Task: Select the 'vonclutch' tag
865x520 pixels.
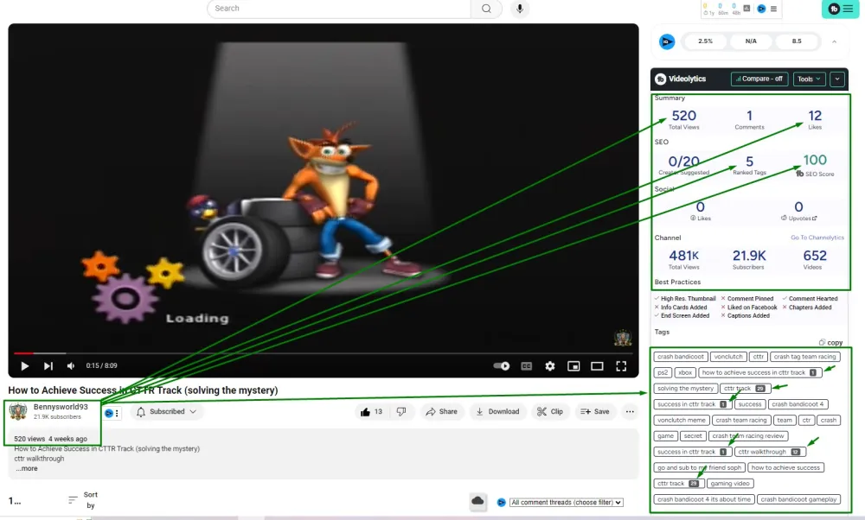Action: [728, 357]
